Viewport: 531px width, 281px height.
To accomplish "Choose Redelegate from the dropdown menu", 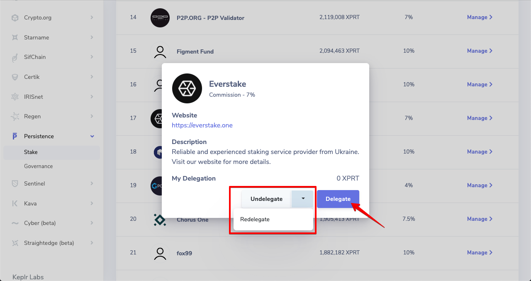I will click(x=273, y=219).
